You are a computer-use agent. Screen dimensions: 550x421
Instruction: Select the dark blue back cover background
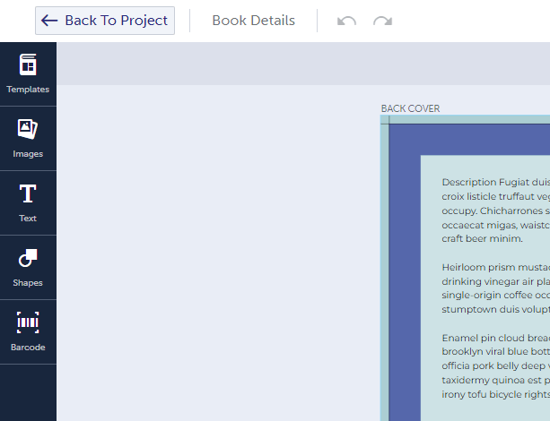pyautogui.click(x=405, y=273)
